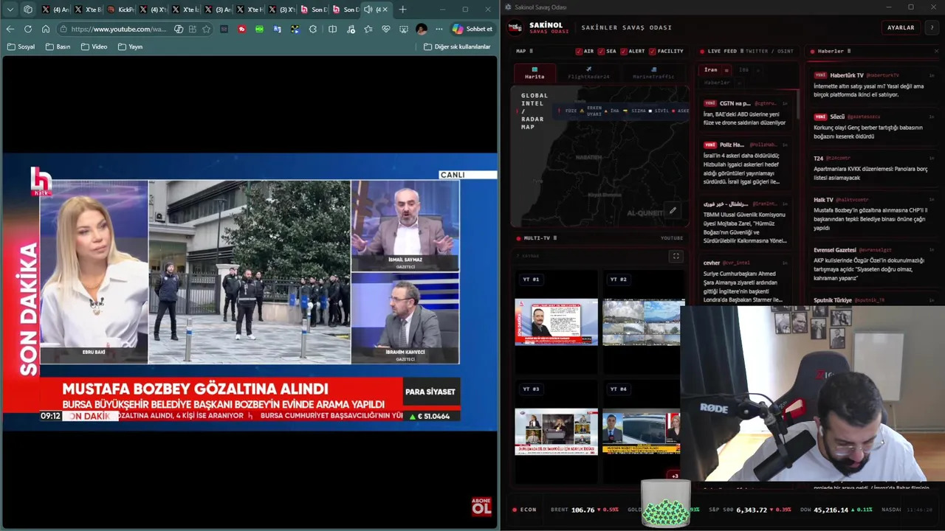Click the S&P 500 6,343.72 ticker
945x531 pixels.
(x=752, y=510)
